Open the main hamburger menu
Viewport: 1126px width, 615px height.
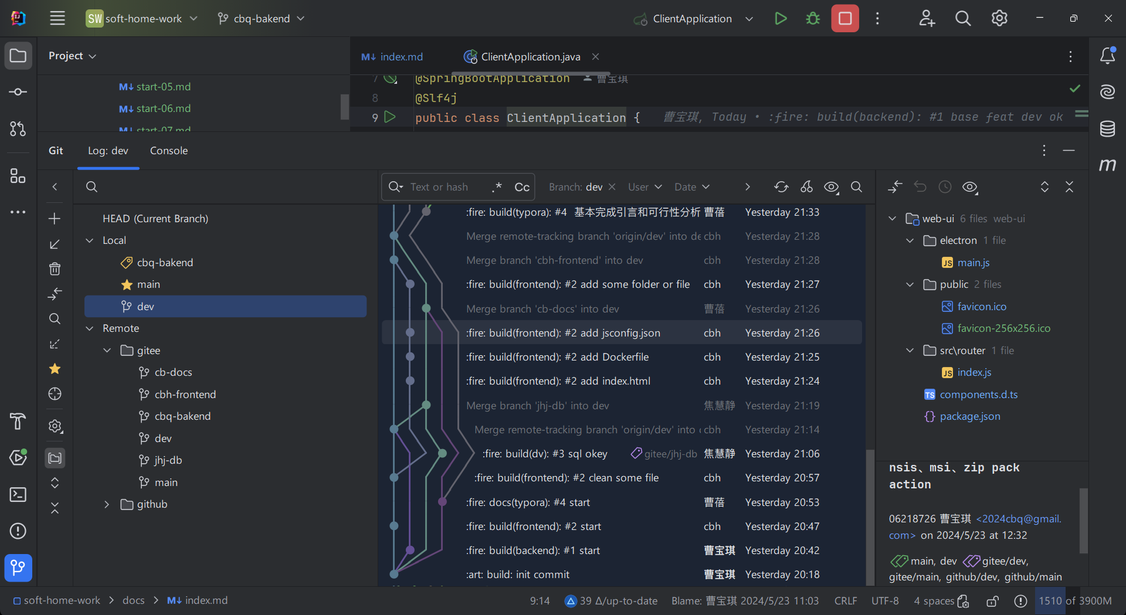coord(57,18)
